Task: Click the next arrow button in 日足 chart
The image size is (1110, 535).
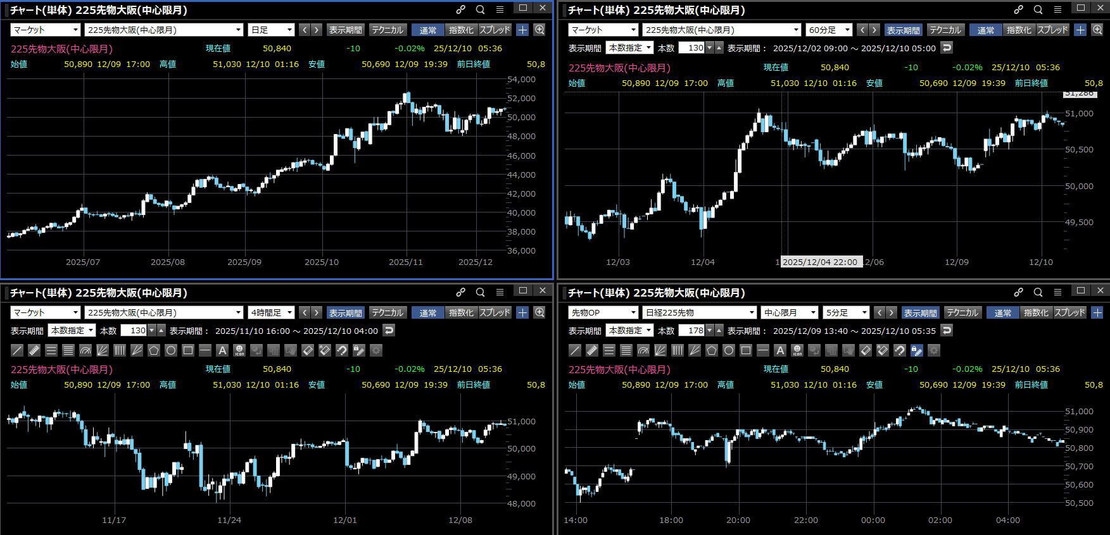Action: pos(317,30)
